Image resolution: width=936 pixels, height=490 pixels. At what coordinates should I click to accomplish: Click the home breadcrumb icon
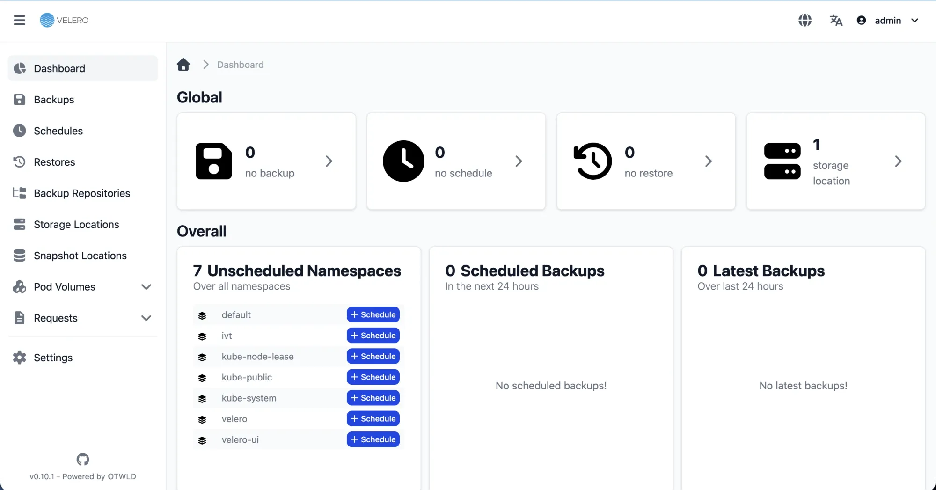[183, 64]
